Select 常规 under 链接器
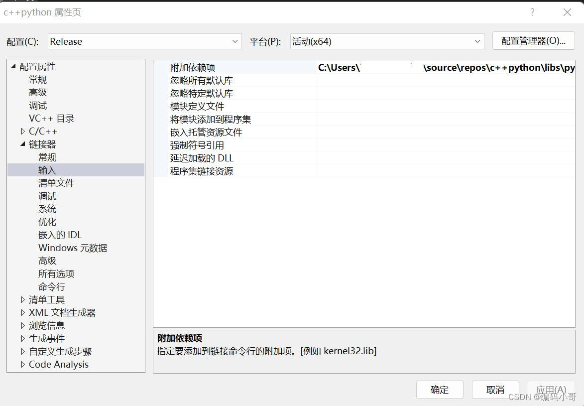This screenshot has height=406, width=584. (x=47, y=157)
